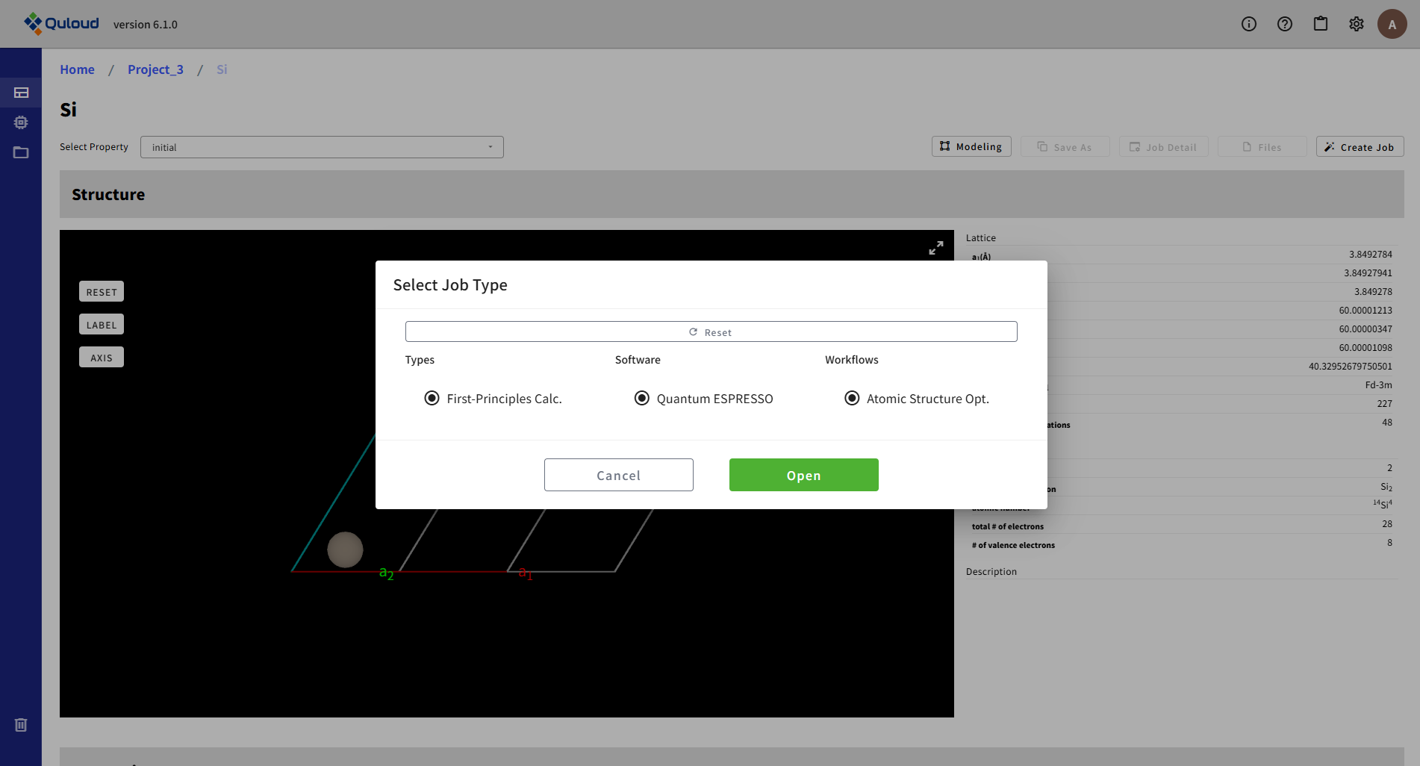1420x766 pixels.
Task: Go to Home breadcrumb link
Action: 77,69
